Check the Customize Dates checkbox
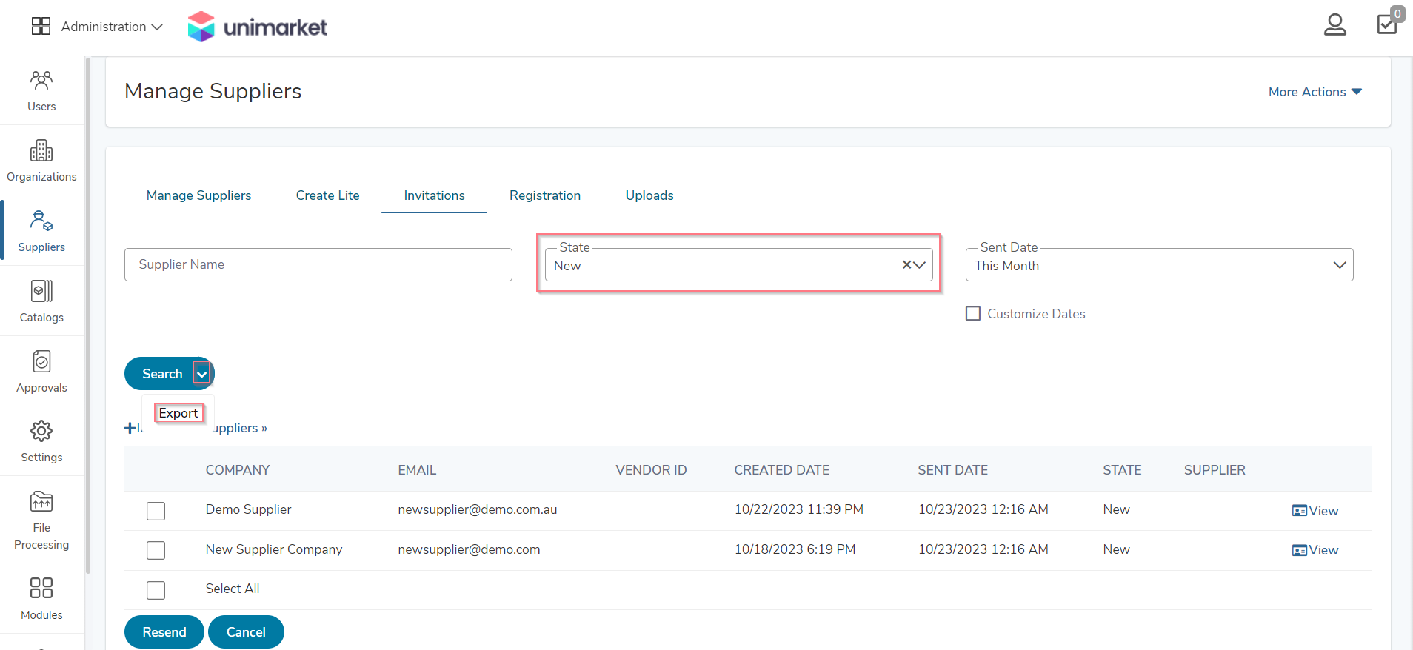The width and height of the screenshot is (1413, 650). coord(973,314)
